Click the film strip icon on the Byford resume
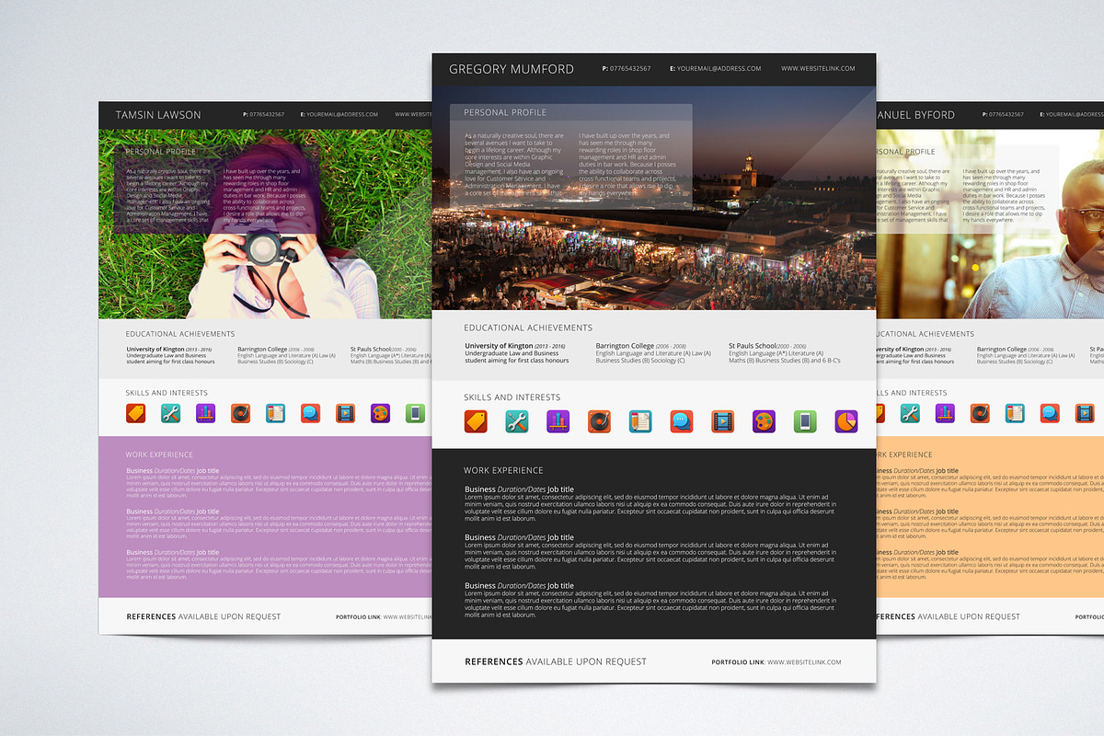The image size is (1104, 736). tap(1086, 413)
